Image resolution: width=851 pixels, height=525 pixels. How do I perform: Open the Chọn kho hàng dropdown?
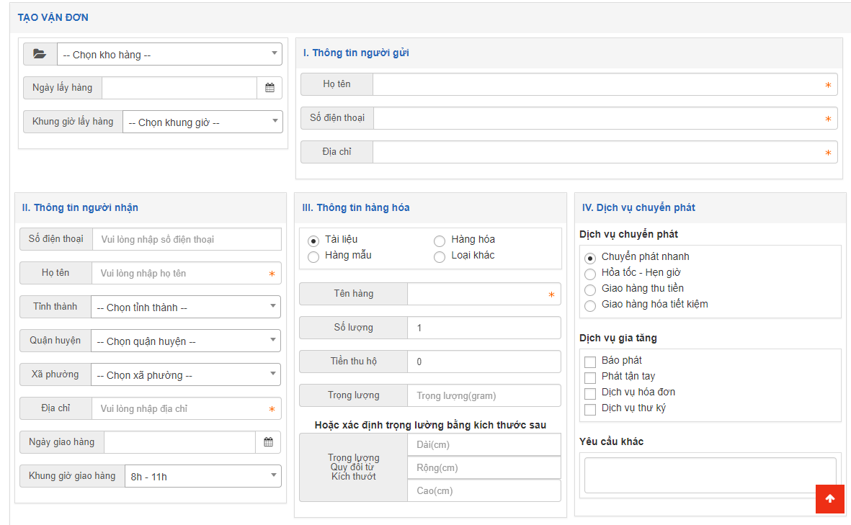pos(169,55)
